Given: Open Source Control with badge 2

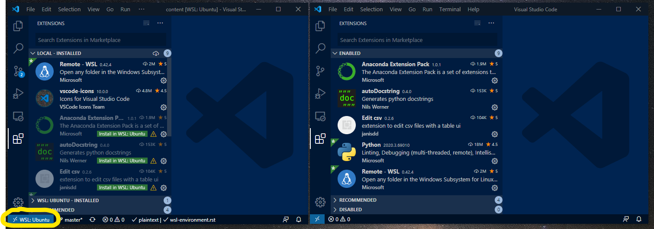Looking at the screenshot, I should coord(18,71).
